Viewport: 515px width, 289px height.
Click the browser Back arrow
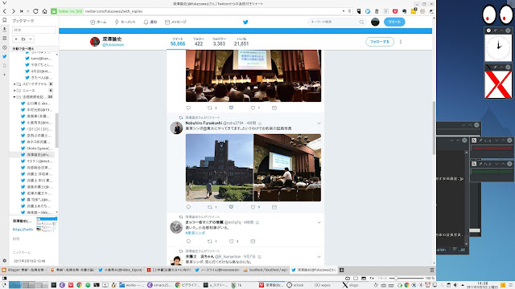(x=5, y=11)
